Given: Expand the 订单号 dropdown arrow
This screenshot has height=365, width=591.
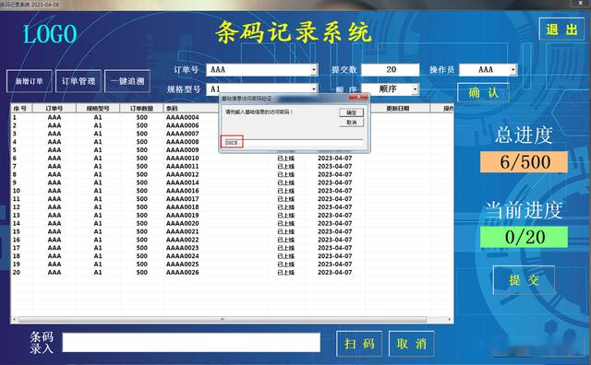Looking at the screenshot, I should 314,70.
